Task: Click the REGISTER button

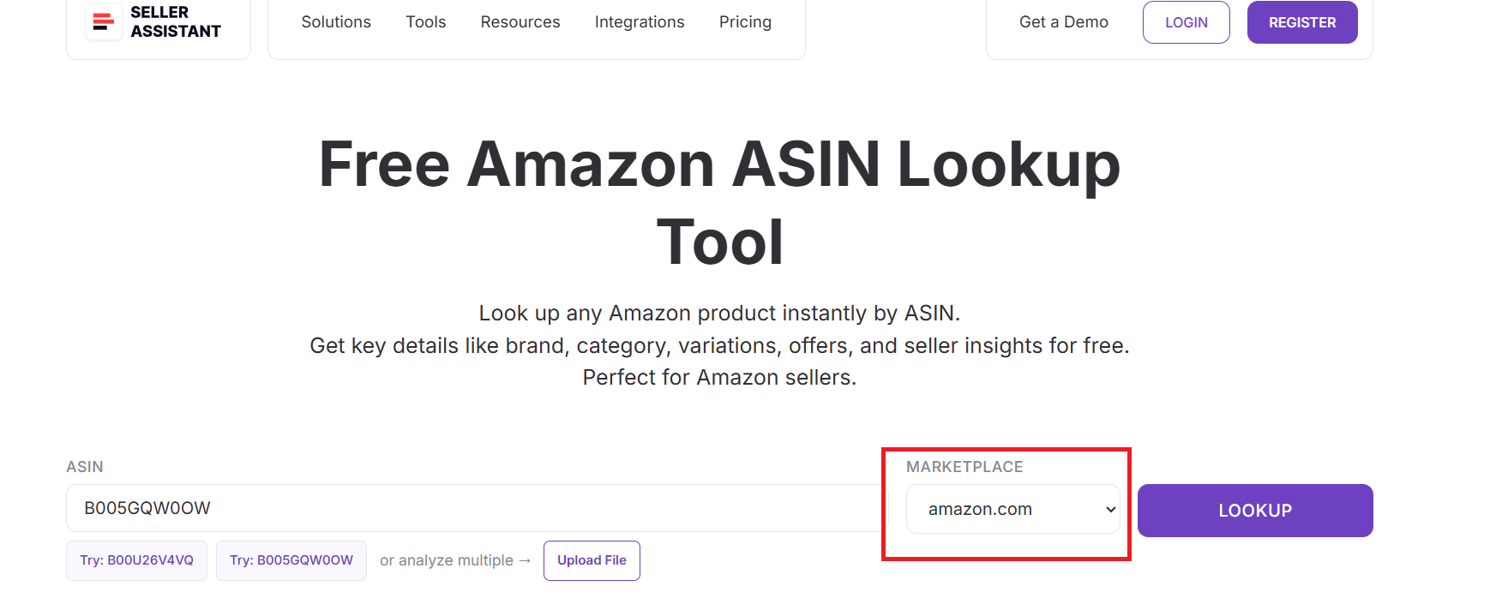Action: (x=1301, y=22)
